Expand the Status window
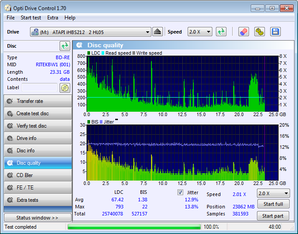 [x=38, y=218]
